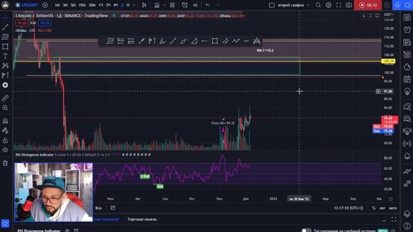
Task: Open the ideas lightbulb panel
Action: (x=407, y=92)
